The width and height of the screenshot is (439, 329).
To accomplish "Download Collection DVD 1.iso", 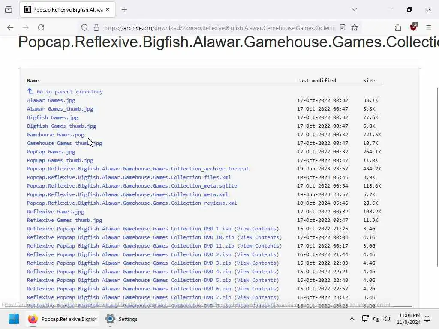I will pyautogui.click(x=129, y=229).
